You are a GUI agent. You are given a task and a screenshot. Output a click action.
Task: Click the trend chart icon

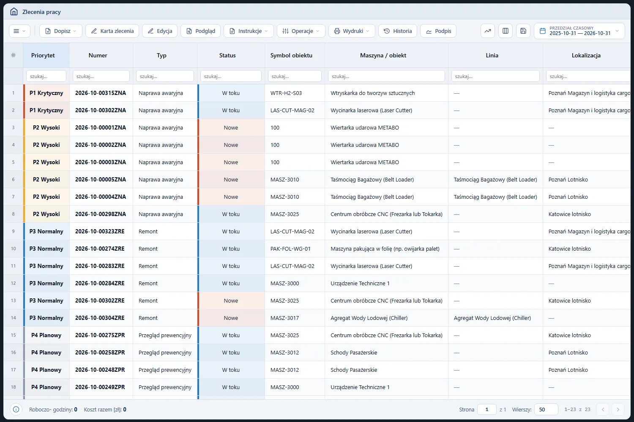(488, 31)
